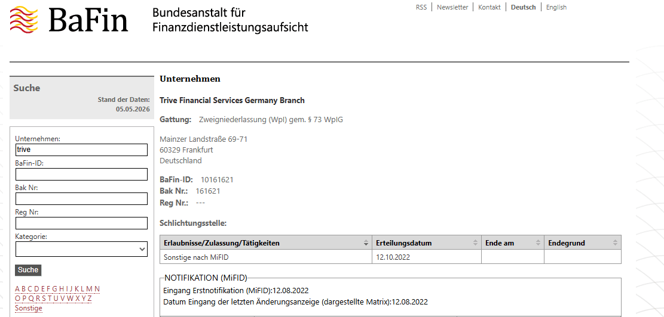Filter companies by letter S
The width and height of the screenshot is (664, 317).
tap(44, 299)
